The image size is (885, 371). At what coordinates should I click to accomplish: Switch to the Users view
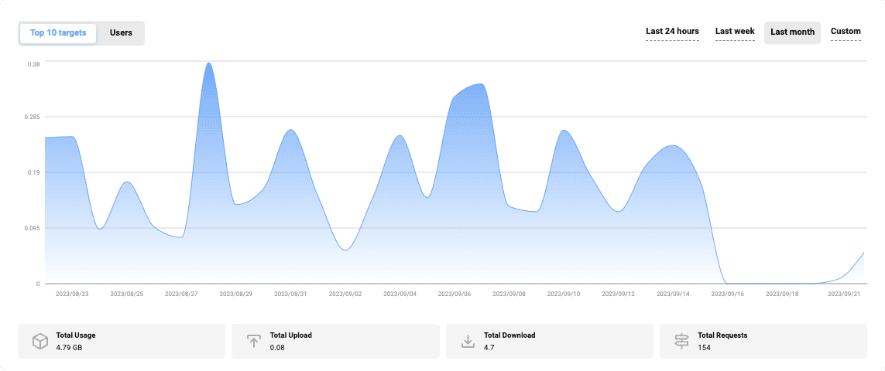121,32
